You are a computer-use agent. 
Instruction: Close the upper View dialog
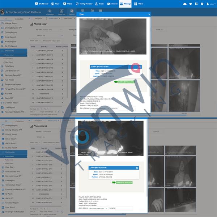[149, 14]
